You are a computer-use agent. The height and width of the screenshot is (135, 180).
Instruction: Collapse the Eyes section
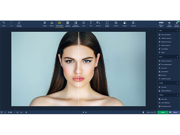[177, 57]
